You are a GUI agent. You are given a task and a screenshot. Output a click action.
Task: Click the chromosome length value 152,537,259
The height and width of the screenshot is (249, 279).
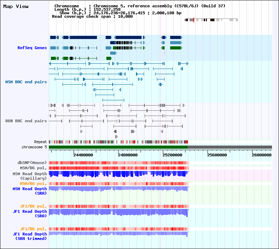point(107,9)
